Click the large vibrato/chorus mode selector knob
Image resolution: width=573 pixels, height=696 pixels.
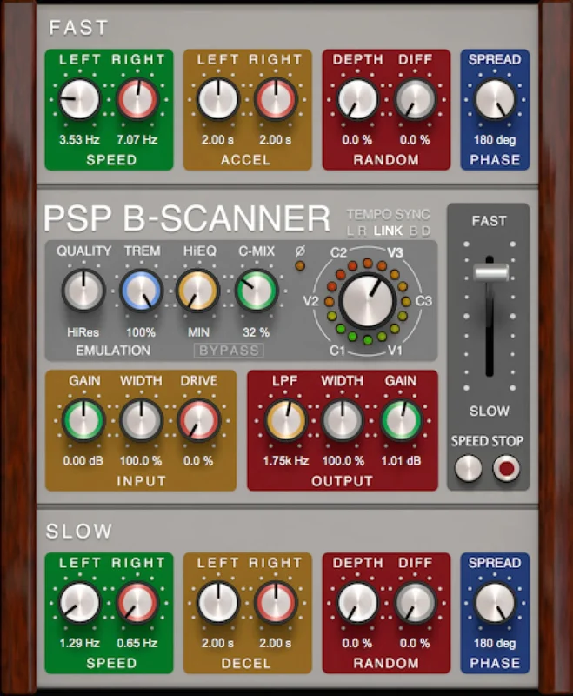pos(367,300)
